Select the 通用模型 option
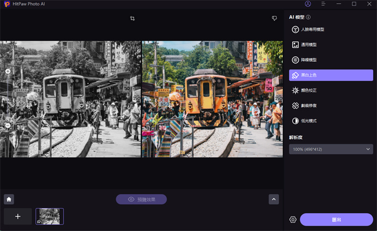The image size is (377, 231). [331, 45]
